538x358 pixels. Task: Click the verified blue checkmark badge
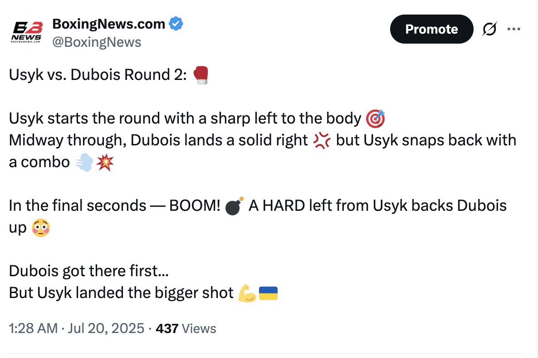coord(176,24)
